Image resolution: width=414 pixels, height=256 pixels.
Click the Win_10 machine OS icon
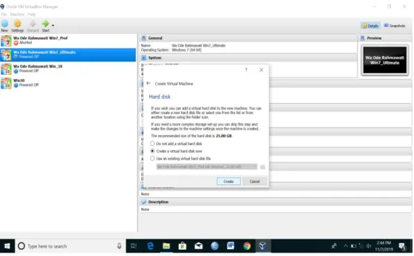coord(6,69)
